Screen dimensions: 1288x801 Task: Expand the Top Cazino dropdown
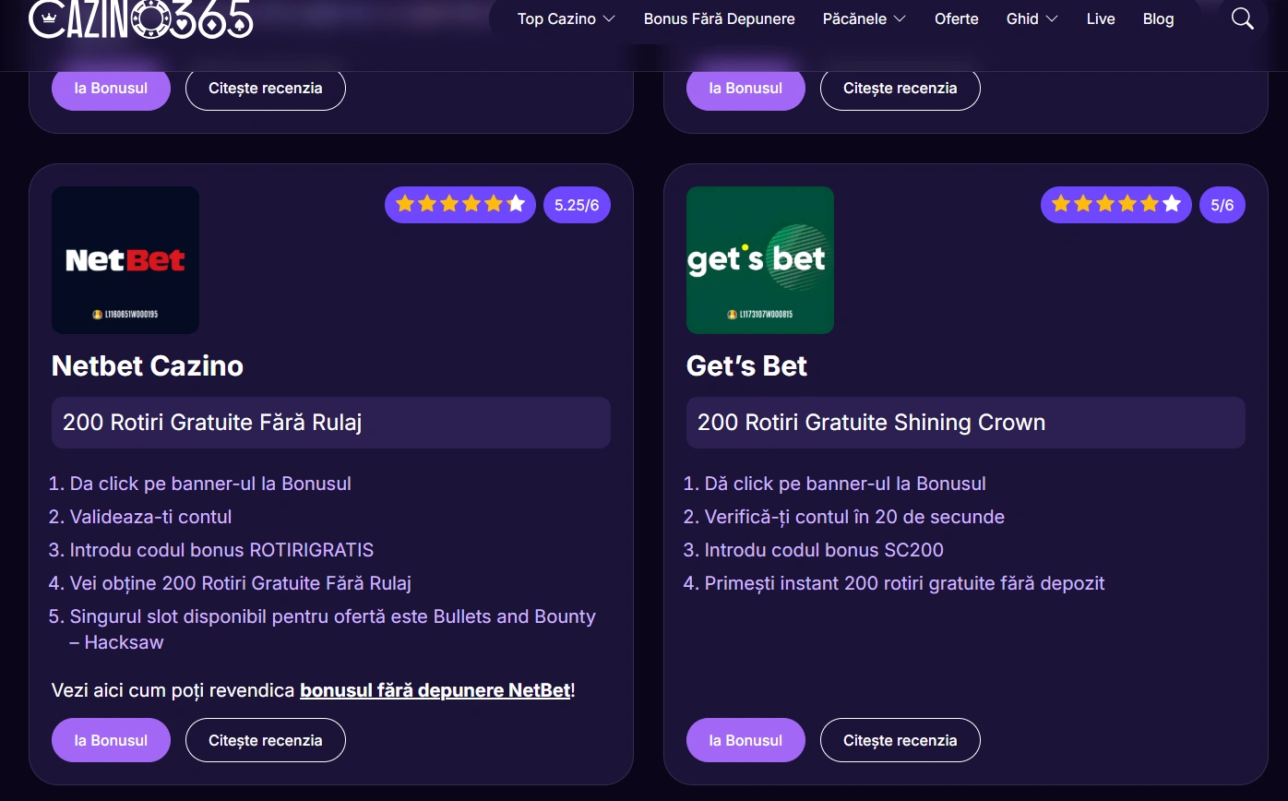click(x=565, y=18)
